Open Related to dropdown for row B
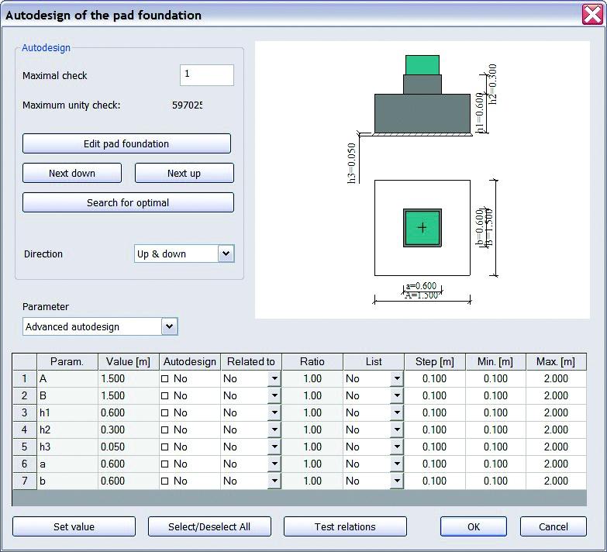 [x=274, y=396]
